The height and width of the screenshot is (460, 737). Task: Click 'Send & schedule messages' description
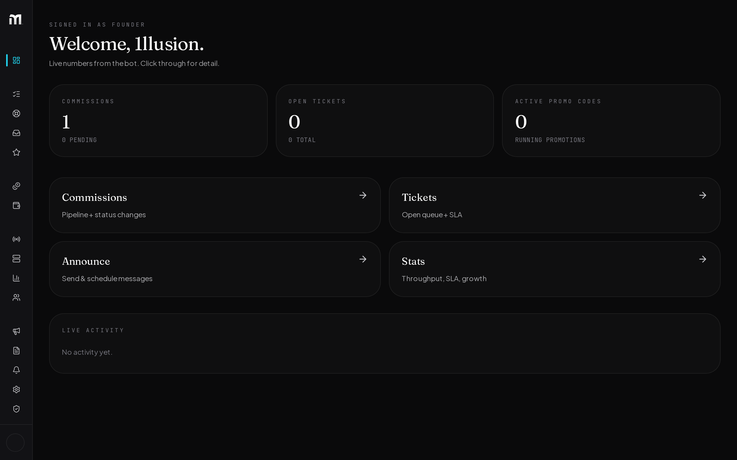pyautogui.click(x=107, y=279)
